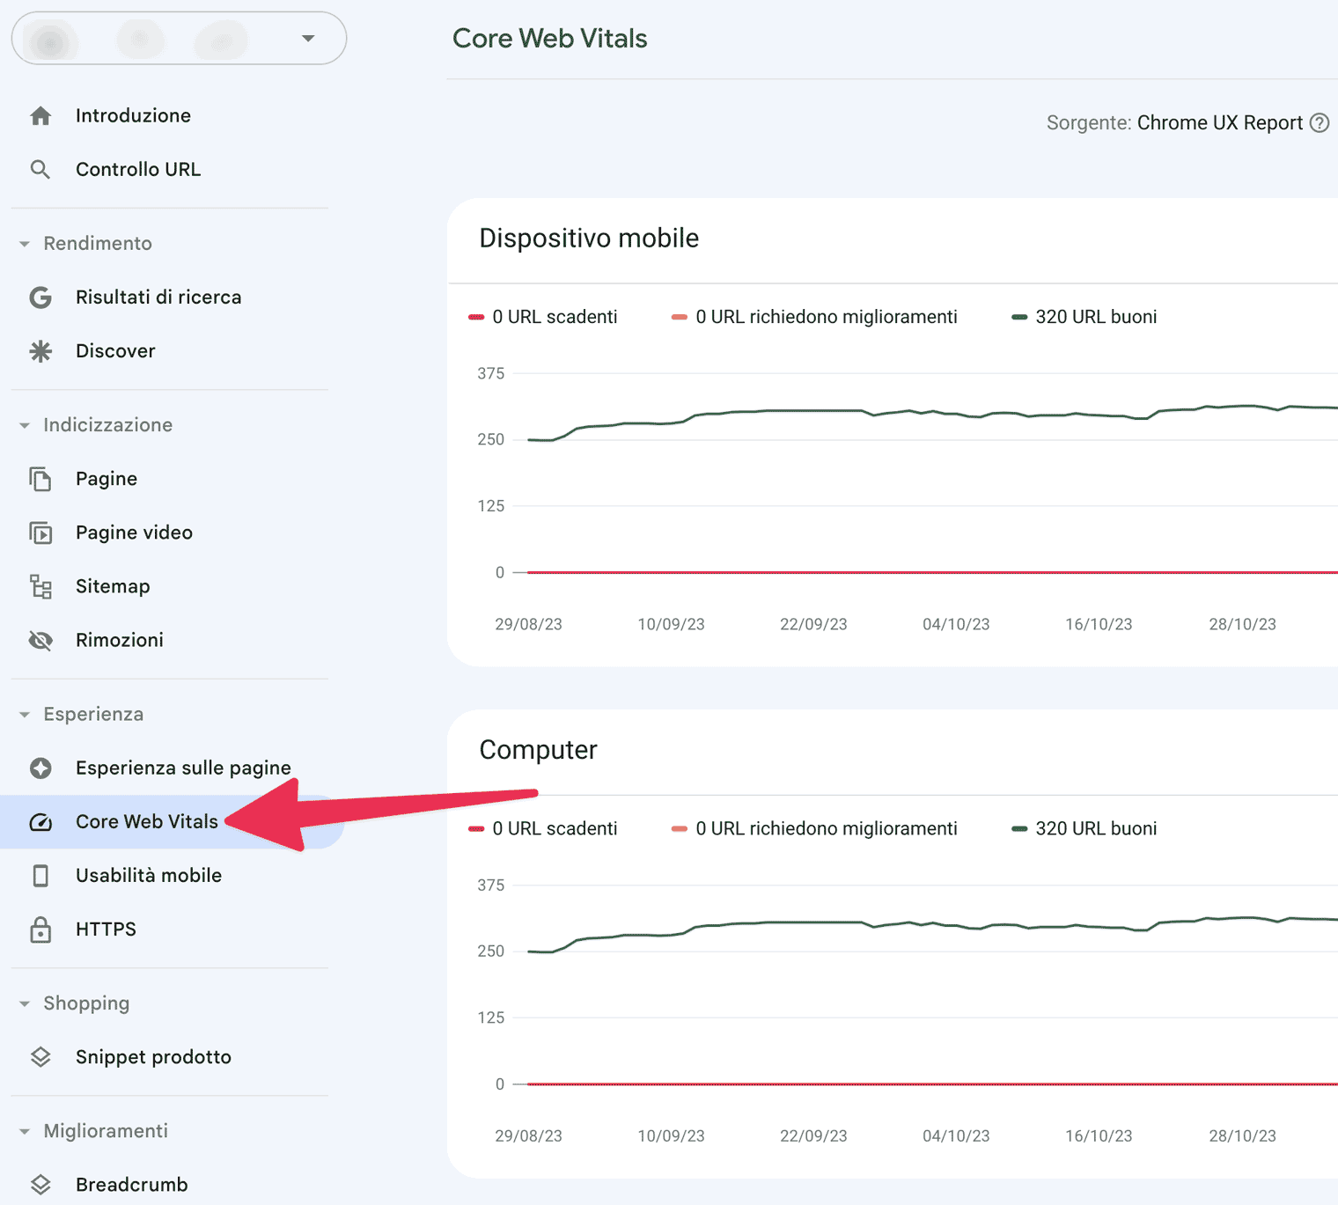Toggle mobile '320 URL buoni' legend

pyautogui.click(x=1084, y=317)
